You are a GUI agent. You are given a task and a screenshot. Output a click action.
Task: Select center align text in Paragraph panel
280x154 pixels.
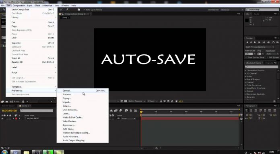click(x=251, y=110)
